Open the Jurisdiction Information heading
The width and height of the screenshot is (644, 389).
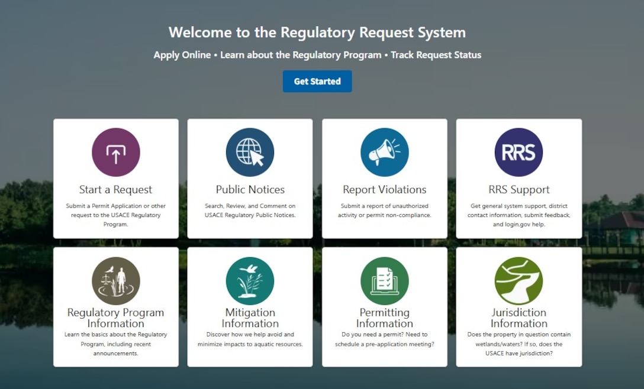tap(519, 318)
